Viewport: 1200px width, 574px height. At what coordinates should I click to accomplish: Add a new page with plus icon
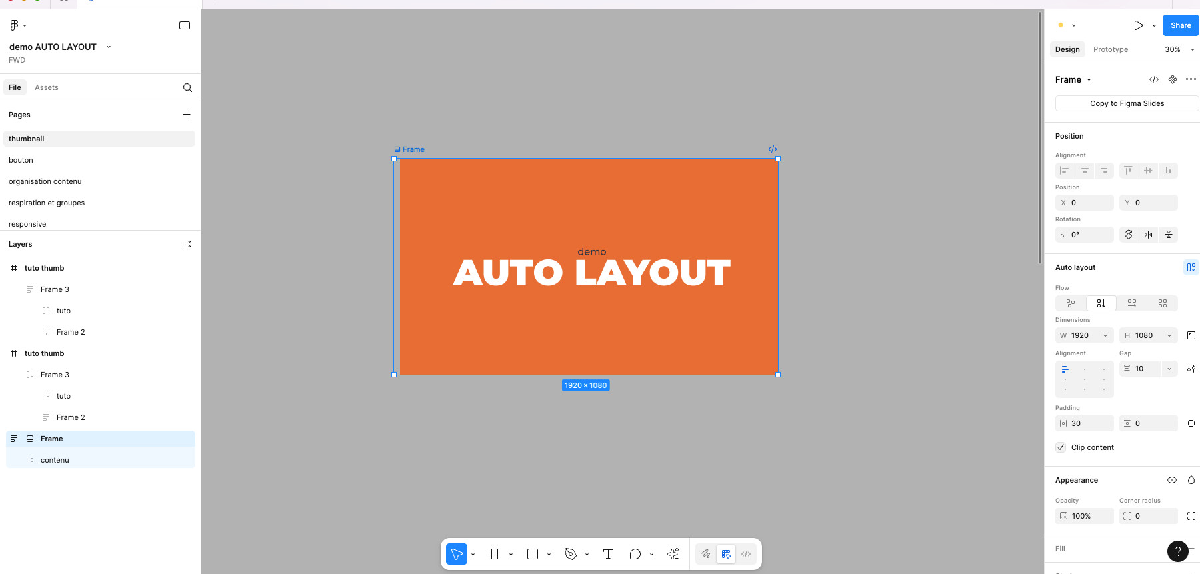[x=187, y=115]
